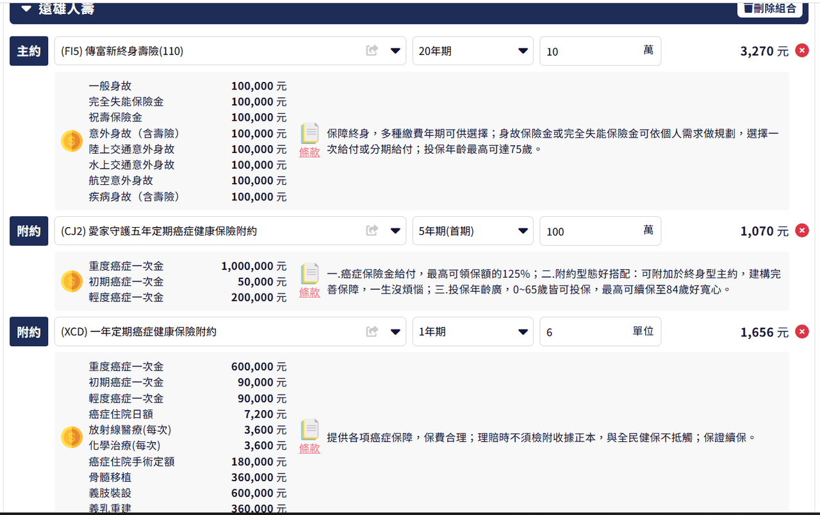Open 條款 link for CJ2 rider
This screenshot has height=515, width=820.
pyautogui.click(x=309, y=292)
